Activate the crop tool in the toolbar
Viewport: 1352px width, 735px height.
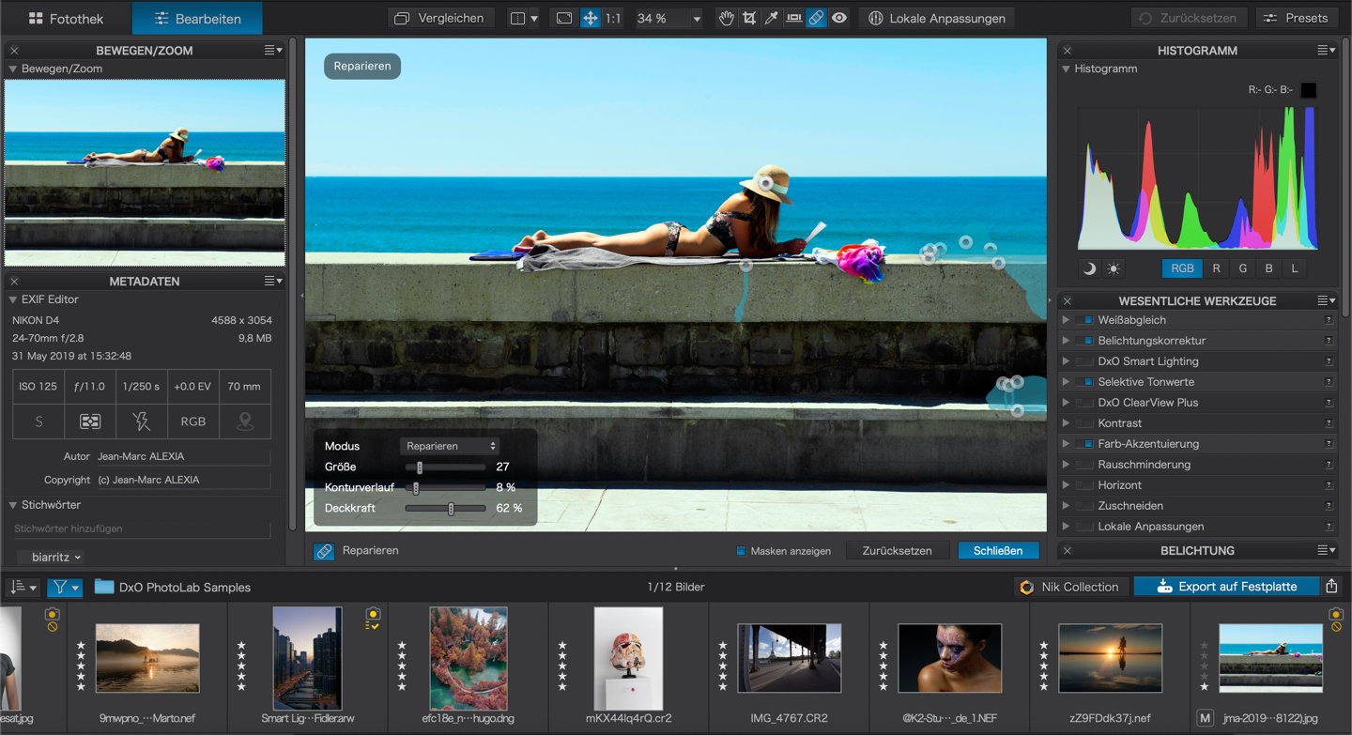pos(749,18)
